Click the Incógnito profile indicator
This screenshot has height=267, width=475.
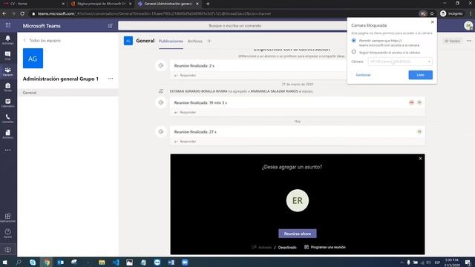tap(451, 13)
